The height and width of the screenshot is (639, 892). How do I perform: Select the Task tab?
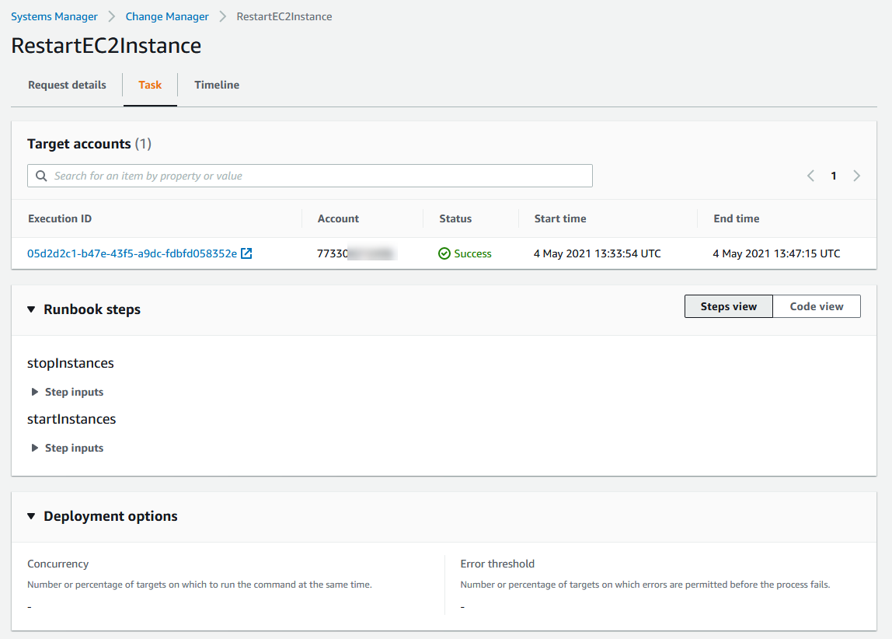pos(150,85)
